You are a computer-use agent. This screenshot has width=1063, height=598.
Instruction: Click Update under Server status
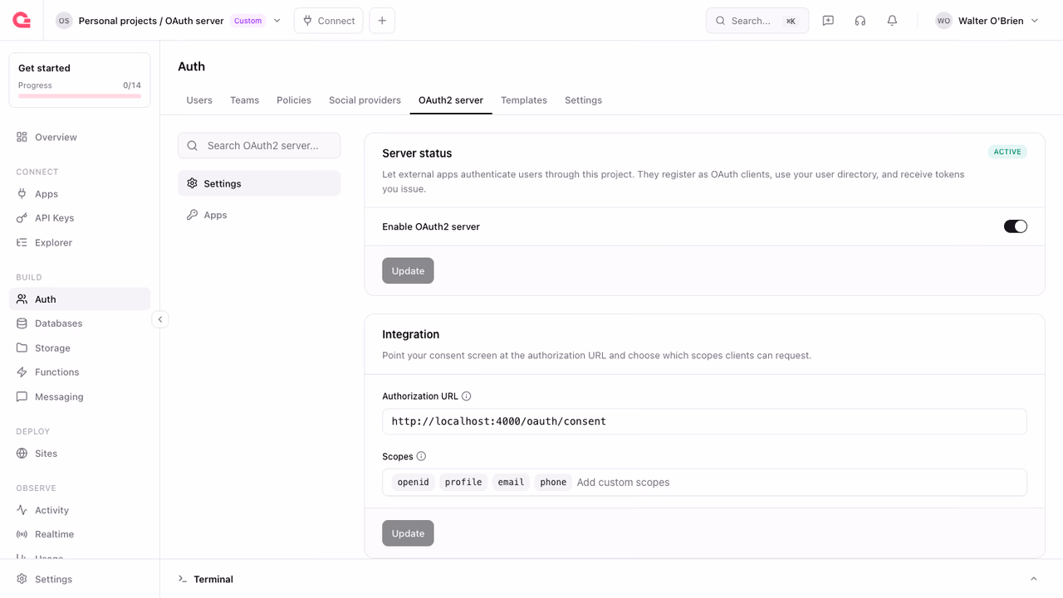tap(408, 271)
